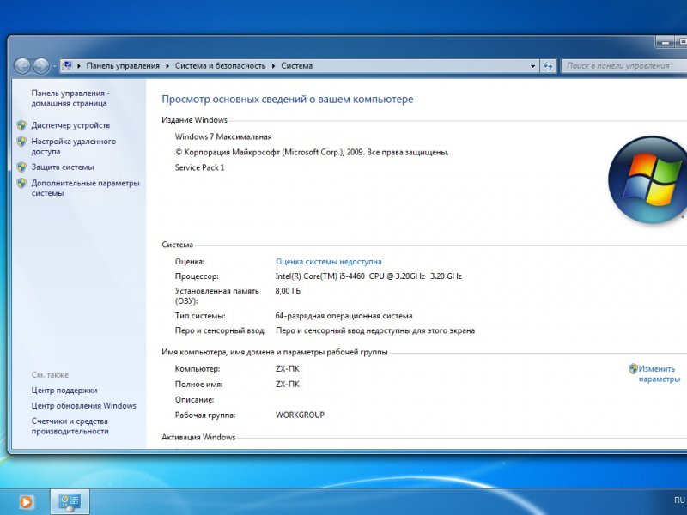Image resolution: width=687 pixels, height=515 pixels.
Task: Click the Back navigation arrow button
Action: 22,66
